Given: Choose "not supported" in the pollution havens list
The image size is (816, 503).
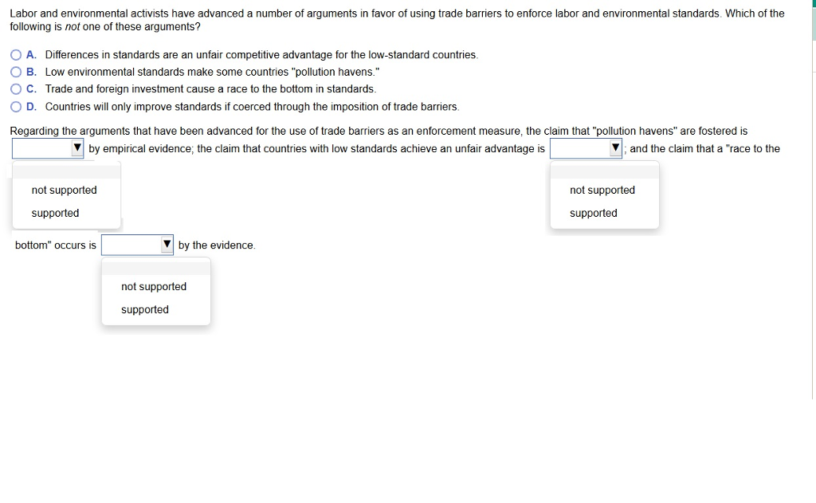Looking at the screenshot, I should (x=65, y=191).
